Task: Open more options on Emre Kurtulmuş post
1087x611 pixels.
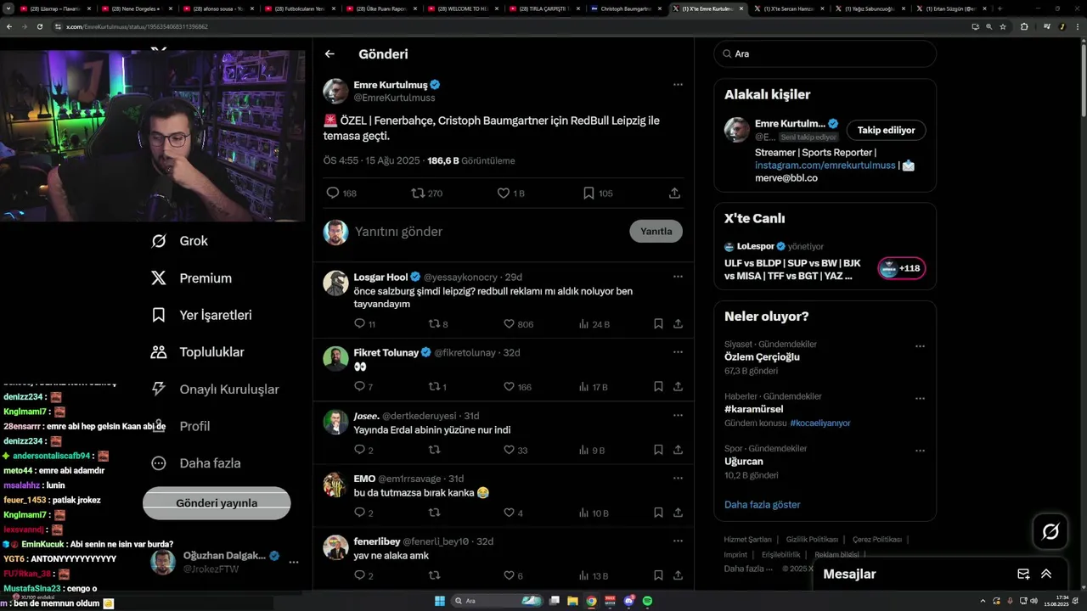Action: click(x=678, y=85)
